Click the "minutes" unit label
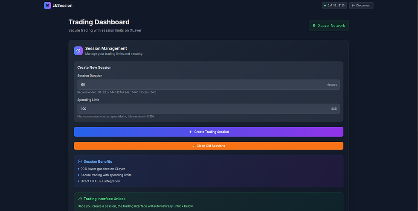Image resolution: width=418 pixels, height=211 pixels. pos(331,85)
